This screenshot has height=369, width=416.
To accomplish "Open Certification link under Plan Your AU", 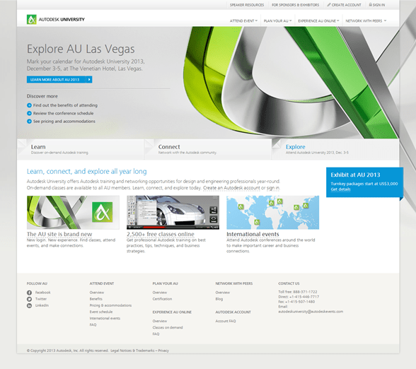I will coord(162,299).
